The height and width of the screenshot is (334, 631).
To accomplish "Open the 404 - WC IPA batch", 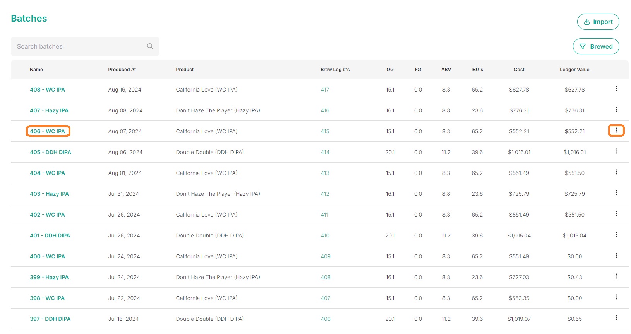I will [x=47, y=173].
